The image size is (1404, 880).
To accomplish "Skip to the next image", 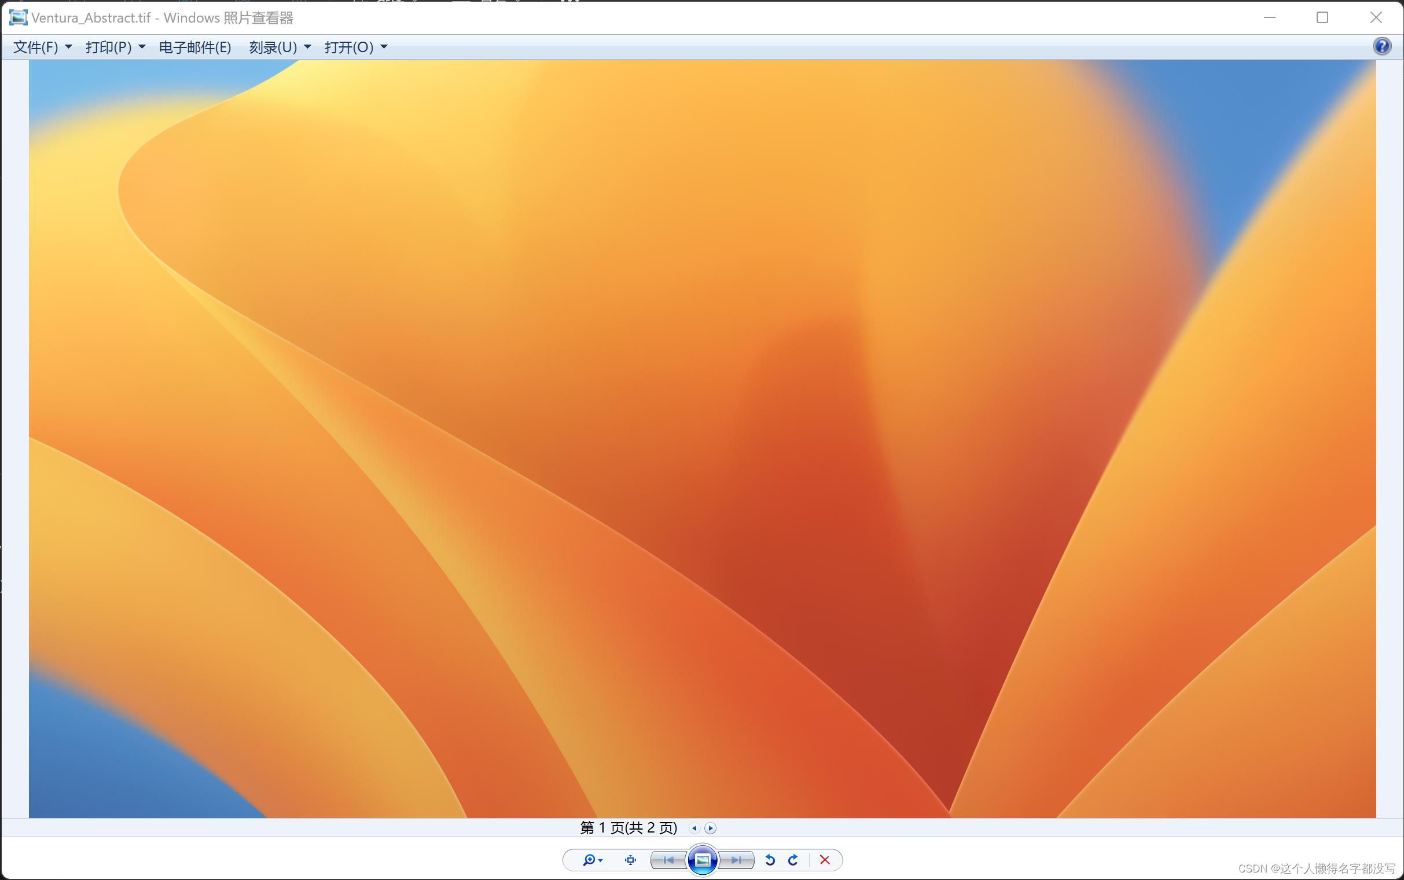I will 737,860.
